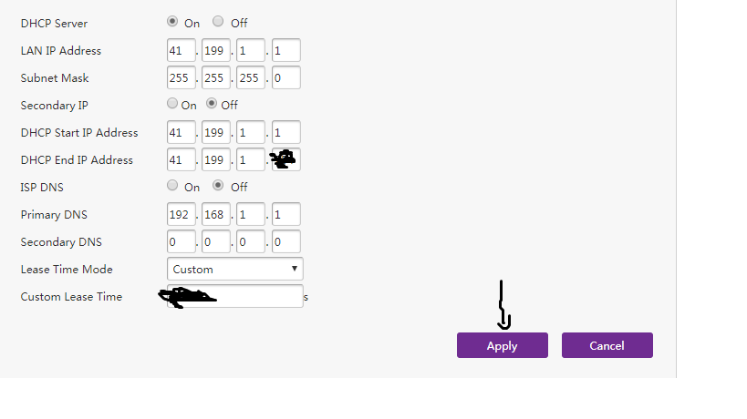Image resolution: width=747 pixels, height=419 pixels.
Task: Click last octet of DHCP Start IP
Action: pos(285,132)
